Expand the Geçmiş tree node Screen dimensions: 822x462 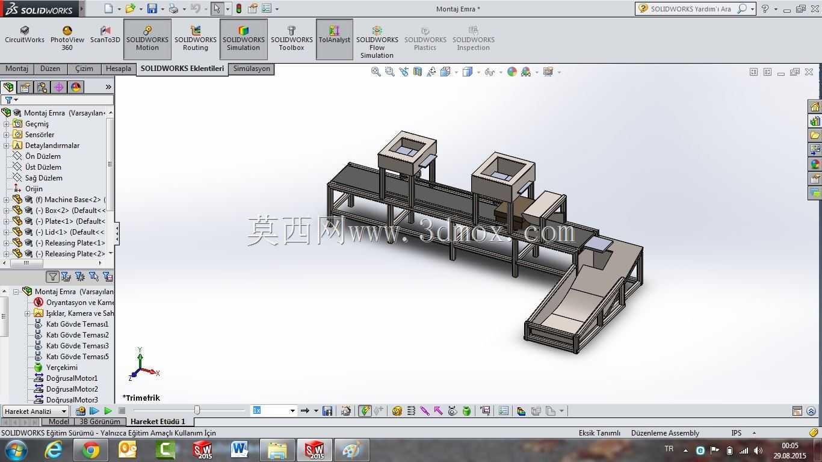pos(7,124)
